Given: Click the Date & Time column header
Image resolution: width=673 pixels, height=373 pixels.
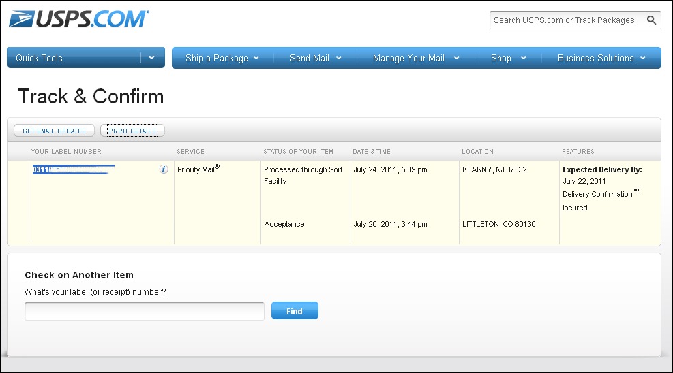Looking at the screenshot, I should (372, 152).
